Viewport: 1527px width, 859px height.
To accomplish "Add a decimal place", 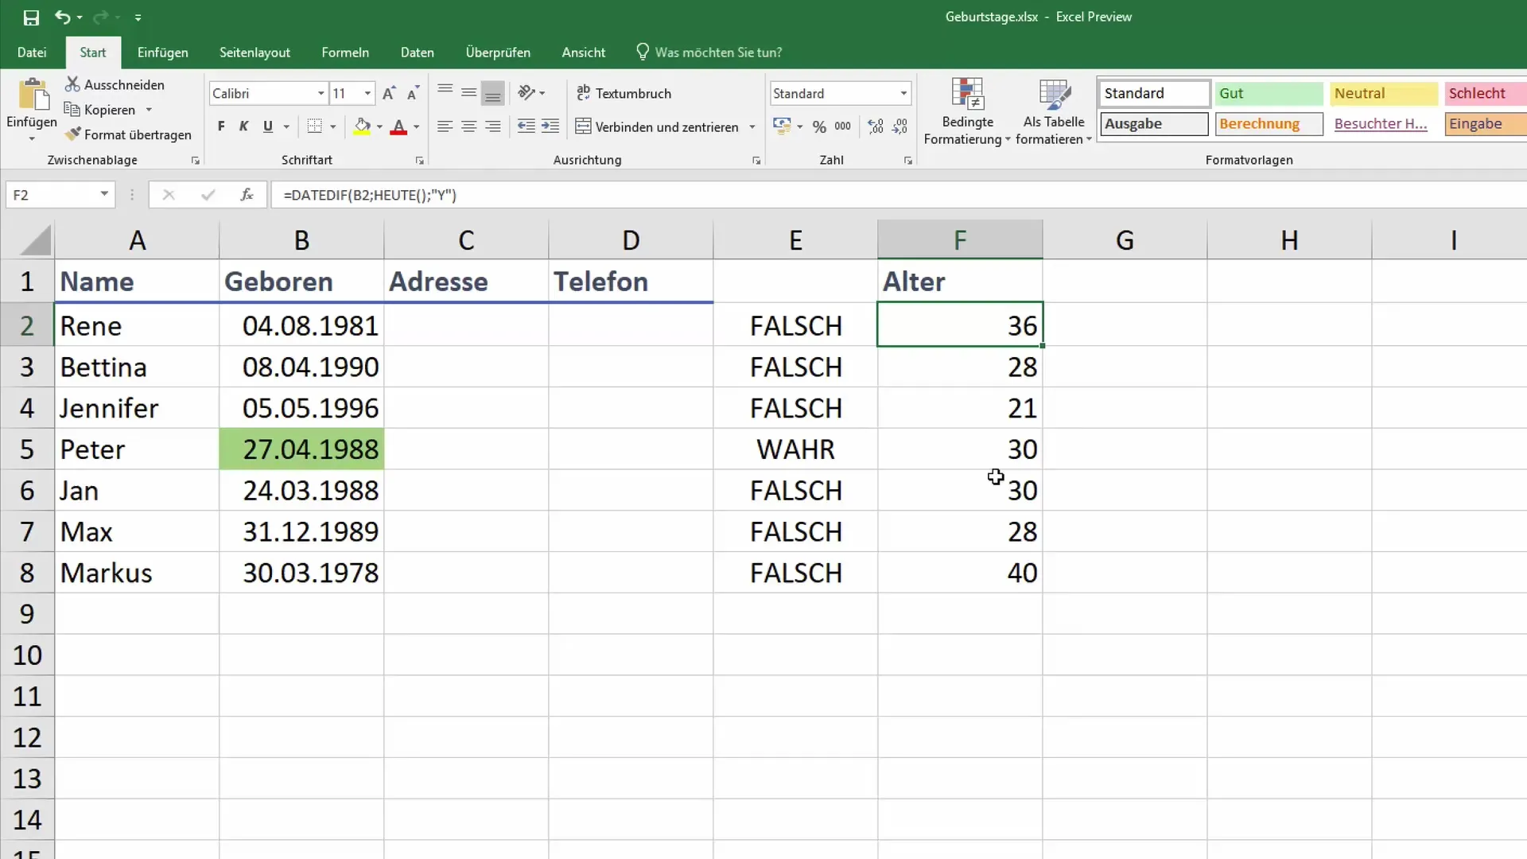I will click(876, 126).
